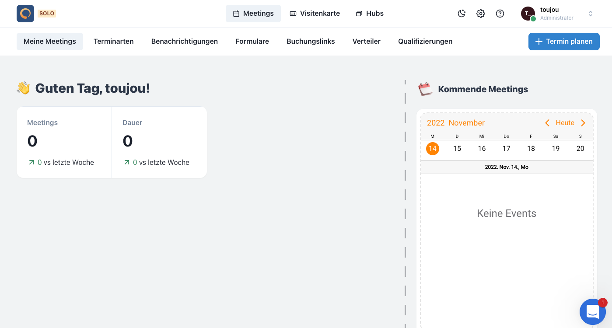This screenshot has width=612, height=328.
Task: Click the Termin planen button
Action: tap(564, 42)
